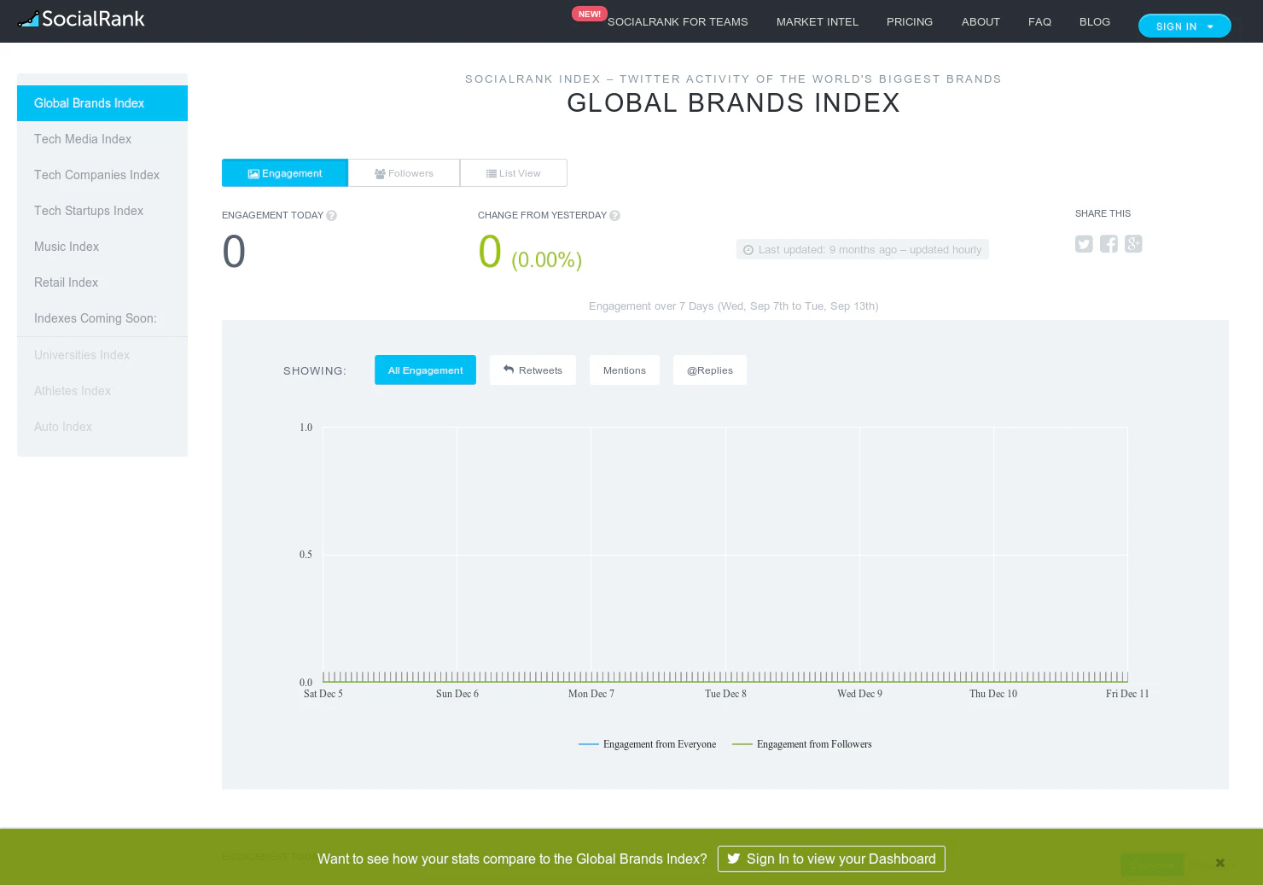The height and width of the screenshot is (885, 1263).
Task: Open the Sign In dropdown arrow
Action: point(1210,26)
